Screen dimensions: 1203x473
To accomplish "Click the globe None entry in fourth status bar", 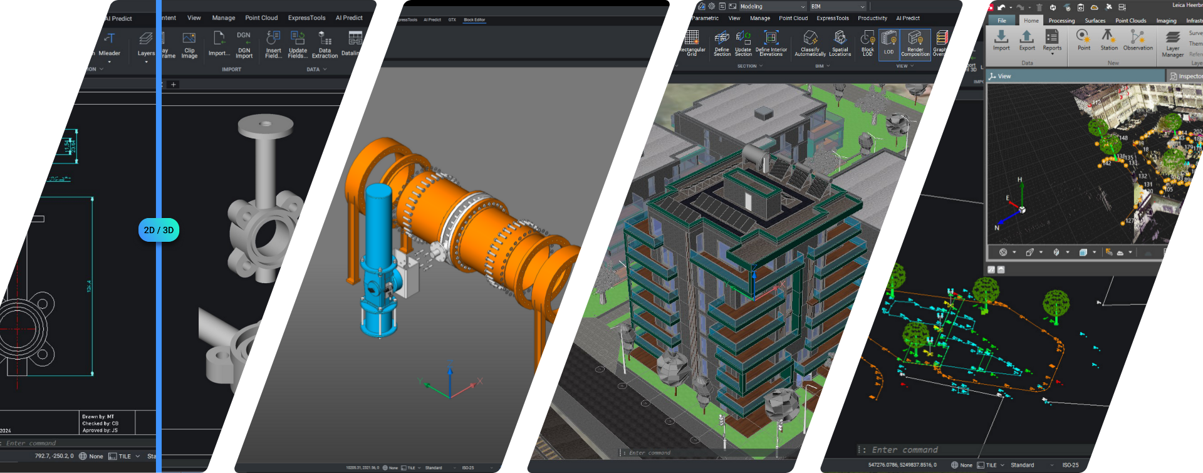I will (x=962, y=465).
